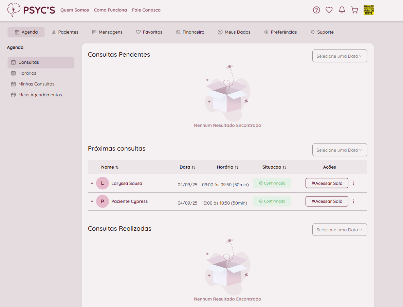Select Horários in the Agenda sidebar

(27, 73)
